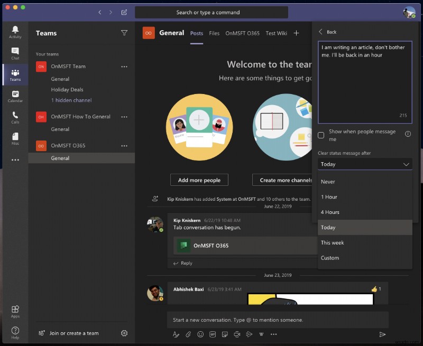Open Files from the left sidebar
Viewport: 423px width, 346px height.
[x=15, y=138]
